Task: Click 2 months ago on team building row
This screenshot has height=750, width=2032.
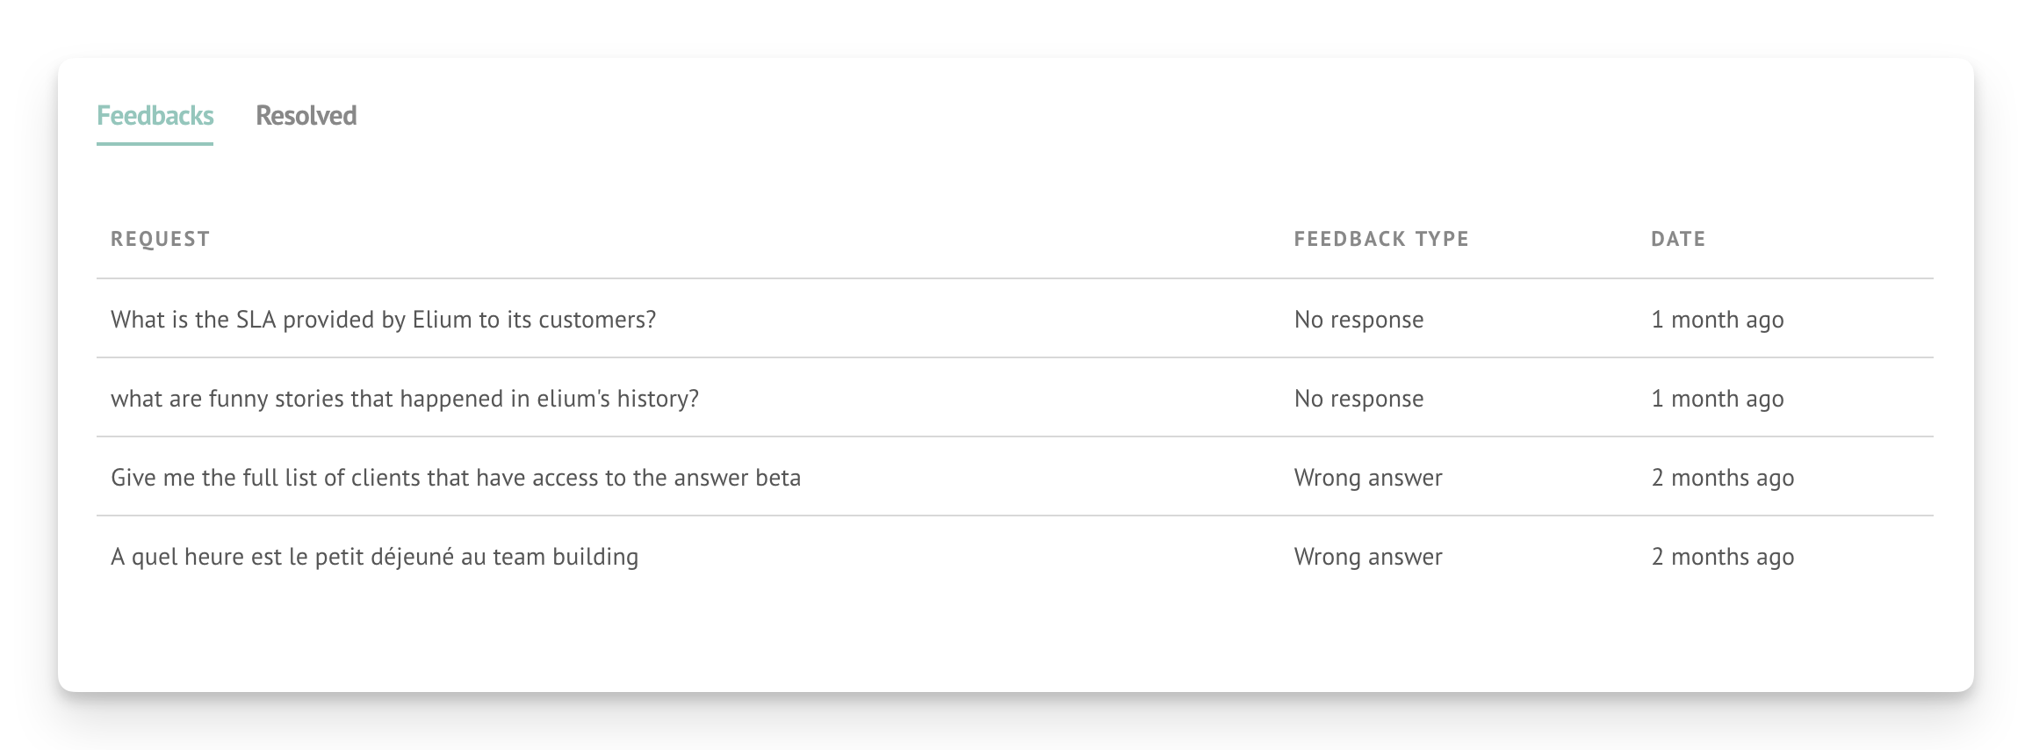Action: [x=1723, y=557]
